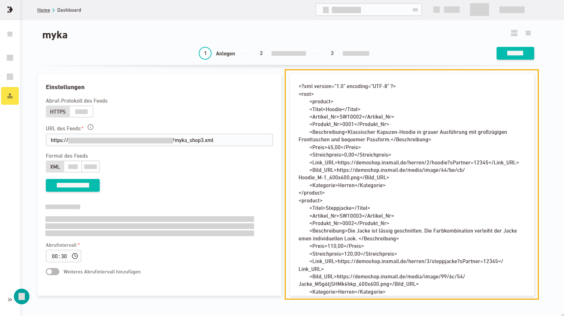Select step 2 in the wizard
The width and height of the screenshot is (564, 316).
[283, 53]
